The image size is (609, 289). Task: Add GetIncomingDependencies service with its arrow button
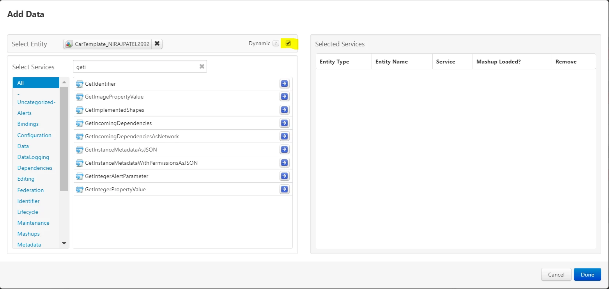(x=285, y=123)
